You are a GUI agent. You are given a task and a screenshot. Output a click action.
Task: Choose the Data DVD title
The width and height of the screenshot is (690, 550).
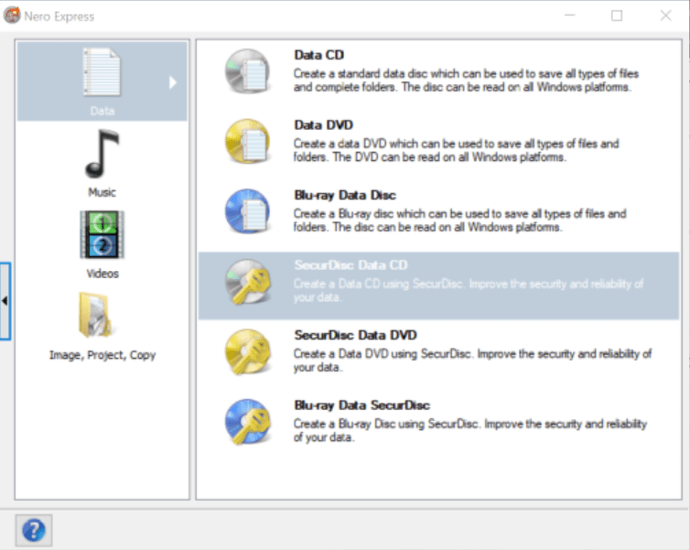click(x=323, y=125)
